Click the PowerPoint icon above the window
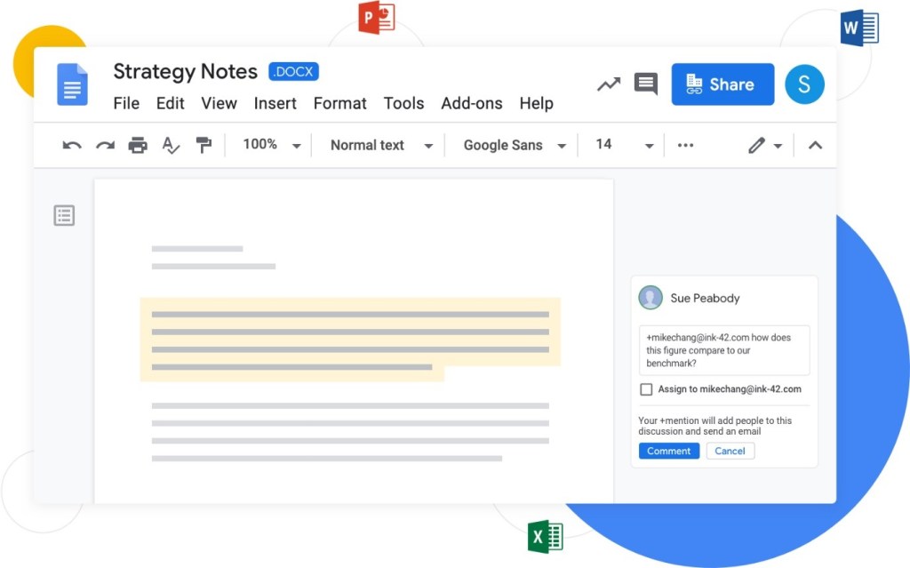The width and height of the screenshot is (910, 568). tap(377, 18)
